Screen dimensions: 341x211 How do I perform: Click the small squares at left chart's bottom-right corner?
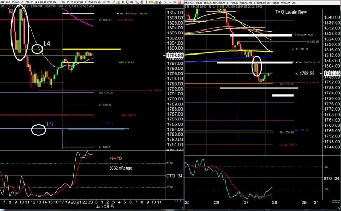tap(179, 201)
